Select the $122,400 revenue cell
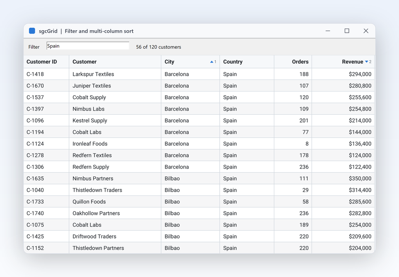Viewport: 399px width, 277px height. point(343,167)
